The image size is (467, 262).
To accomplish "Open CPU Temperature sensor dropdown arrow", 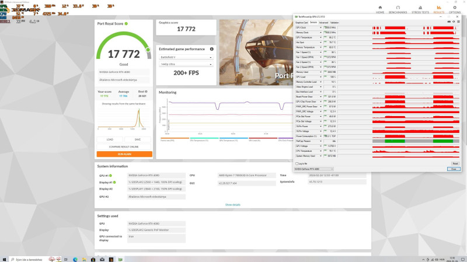I will tap(320, 151).
